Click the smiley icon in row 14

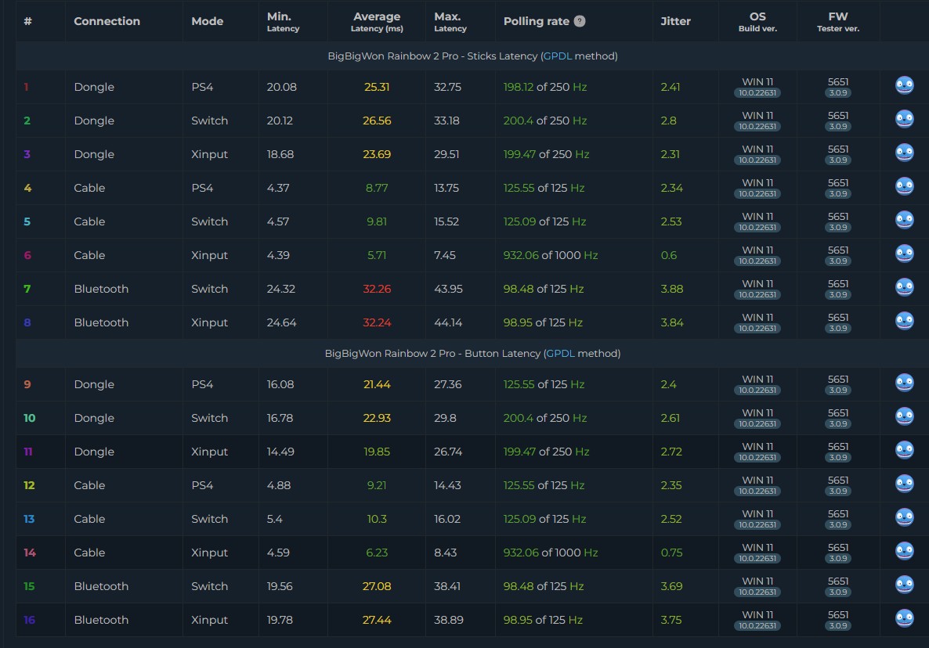[904, 552]
